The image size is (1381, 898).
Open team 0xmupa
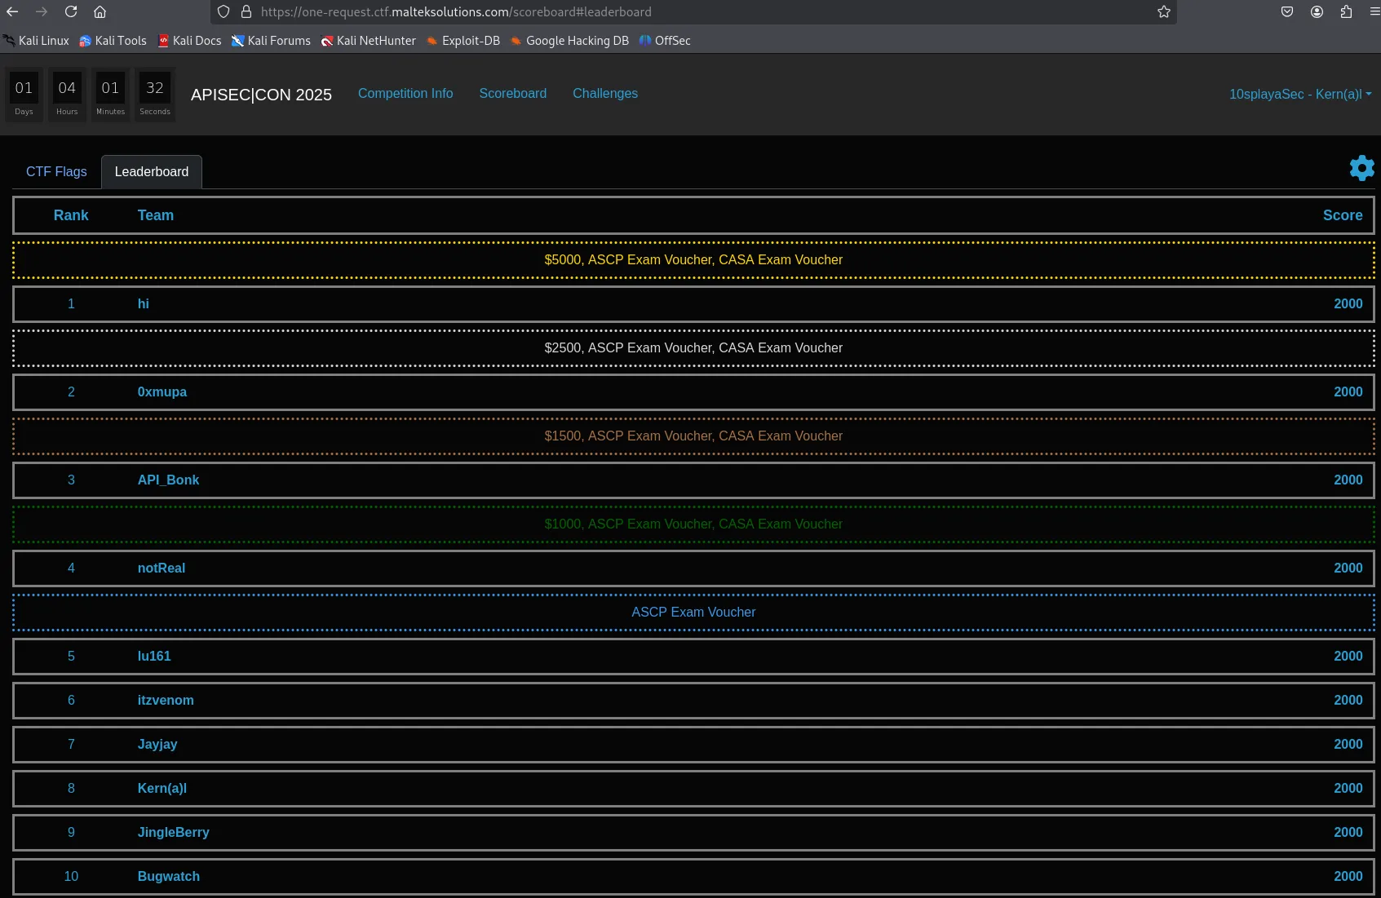point(162,392)
